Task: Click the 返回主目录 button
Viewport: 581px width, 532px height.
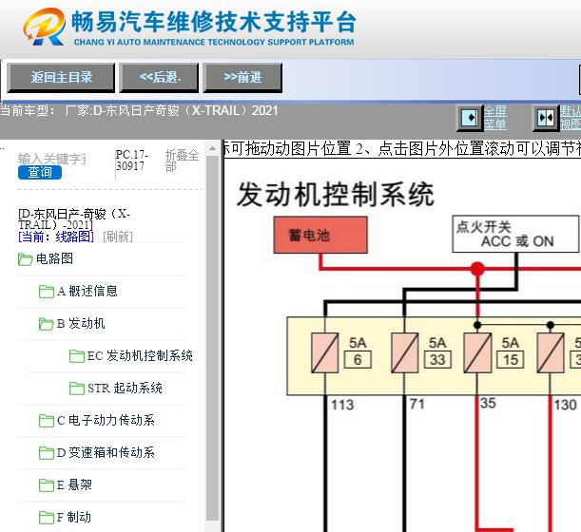Action: tap(61, 77)
